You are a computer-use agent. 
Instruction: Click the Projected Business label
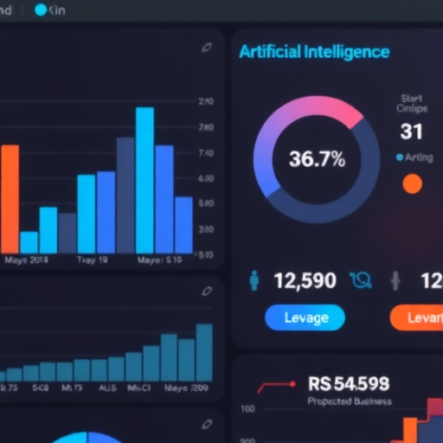(350, 401)
